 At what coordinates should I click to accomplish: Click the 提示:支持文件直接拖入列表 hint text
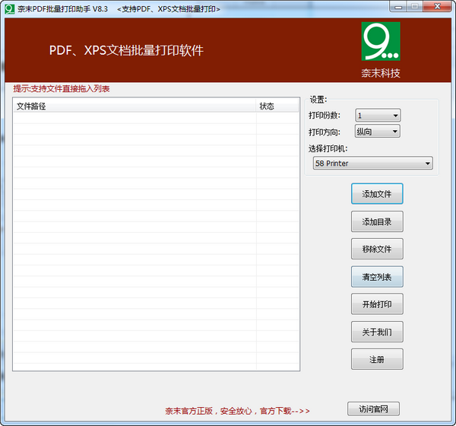62,89
